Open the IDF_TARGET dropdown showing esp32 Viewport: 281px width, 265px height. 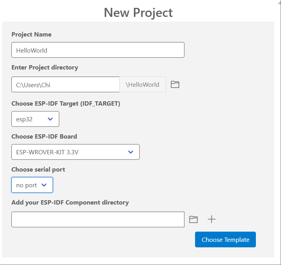tap(35, 119)
